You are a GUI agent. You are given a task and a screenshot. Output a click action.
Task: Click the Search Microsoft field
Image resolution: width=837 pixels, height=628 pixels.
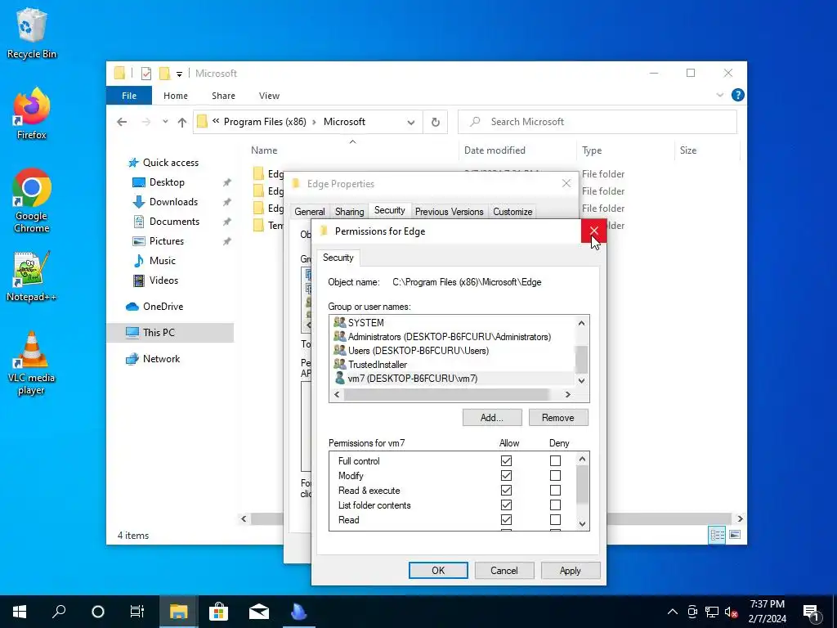[x=598, y=122]
